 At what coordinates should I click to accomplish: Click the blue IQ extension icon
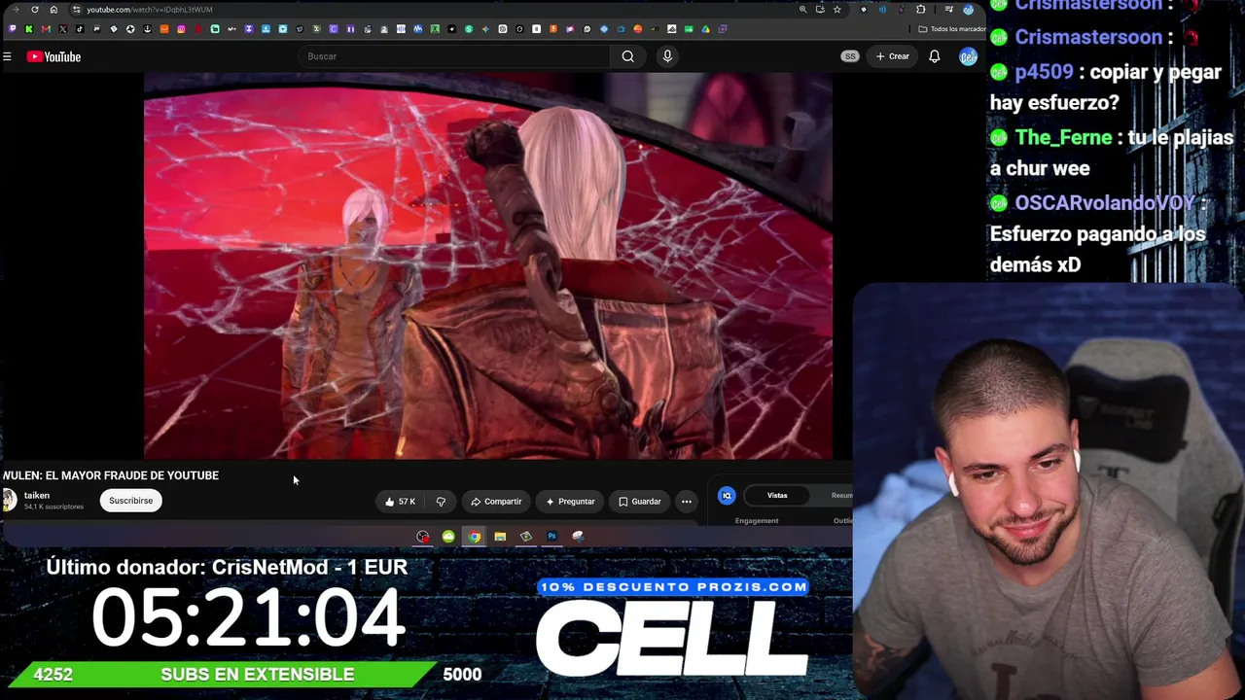coord(727,496)
